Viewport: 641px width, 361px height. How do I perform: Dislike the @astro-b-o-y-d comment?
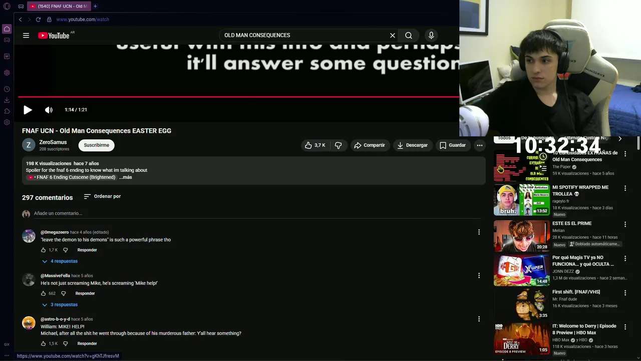coord(65,343)
